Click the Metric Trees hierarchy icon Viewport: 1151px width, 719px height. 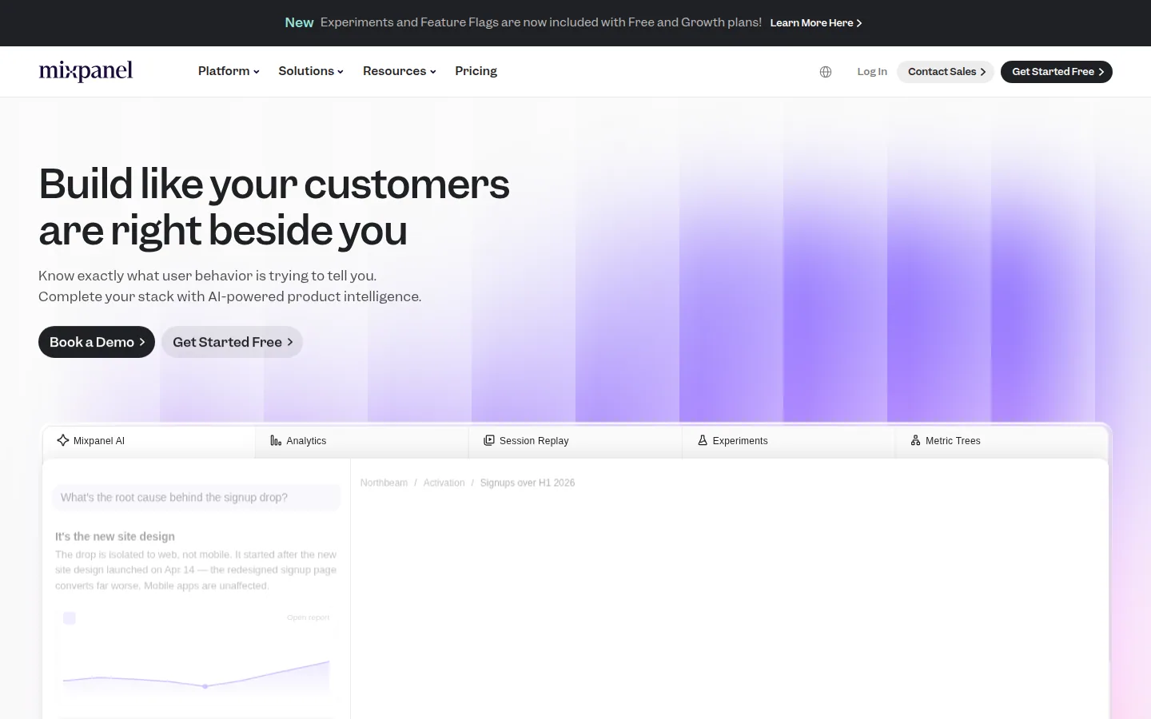point(916,440)
